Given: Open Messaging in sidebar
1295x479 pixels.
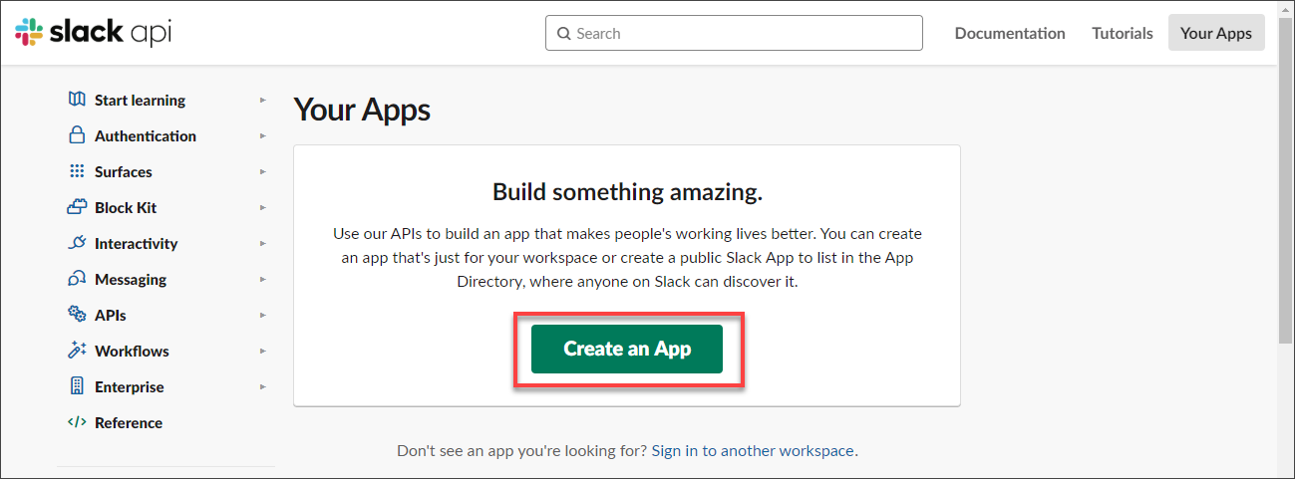Looking at the screenshot, I should (131, 279).
